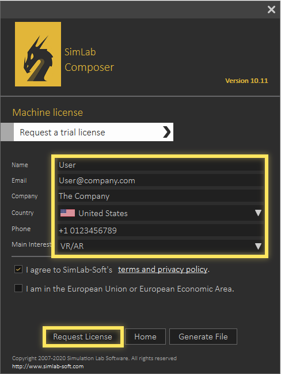The height and width of the screenshot is (374, 281).
Task: Click the Generate File button
Action: tap(203, 337)
